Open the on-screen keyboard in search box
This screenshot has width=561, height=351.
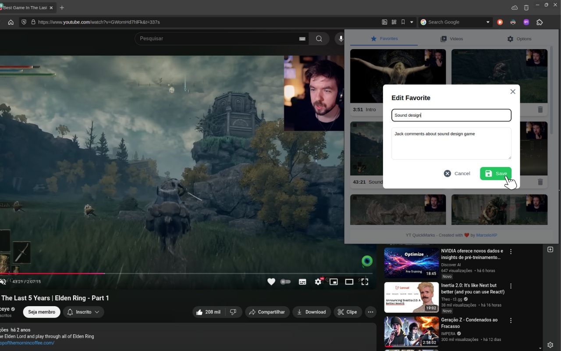[302, 39]
